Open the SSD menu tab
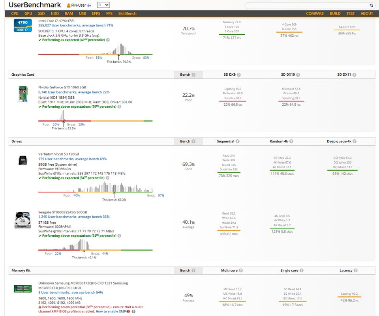The width and height of the screenshot is (379, 316). tap(41, 13)
